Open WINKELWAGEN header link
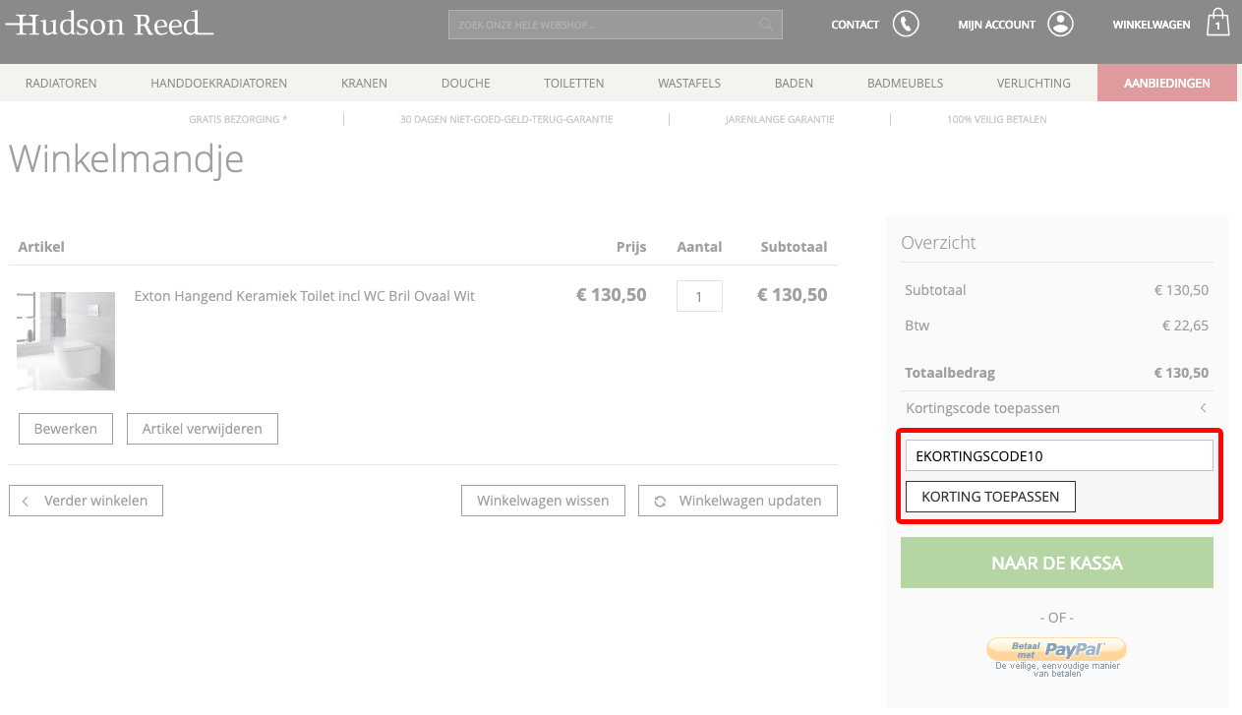This screenshot has width=1242, height=715. (1152, 25)
